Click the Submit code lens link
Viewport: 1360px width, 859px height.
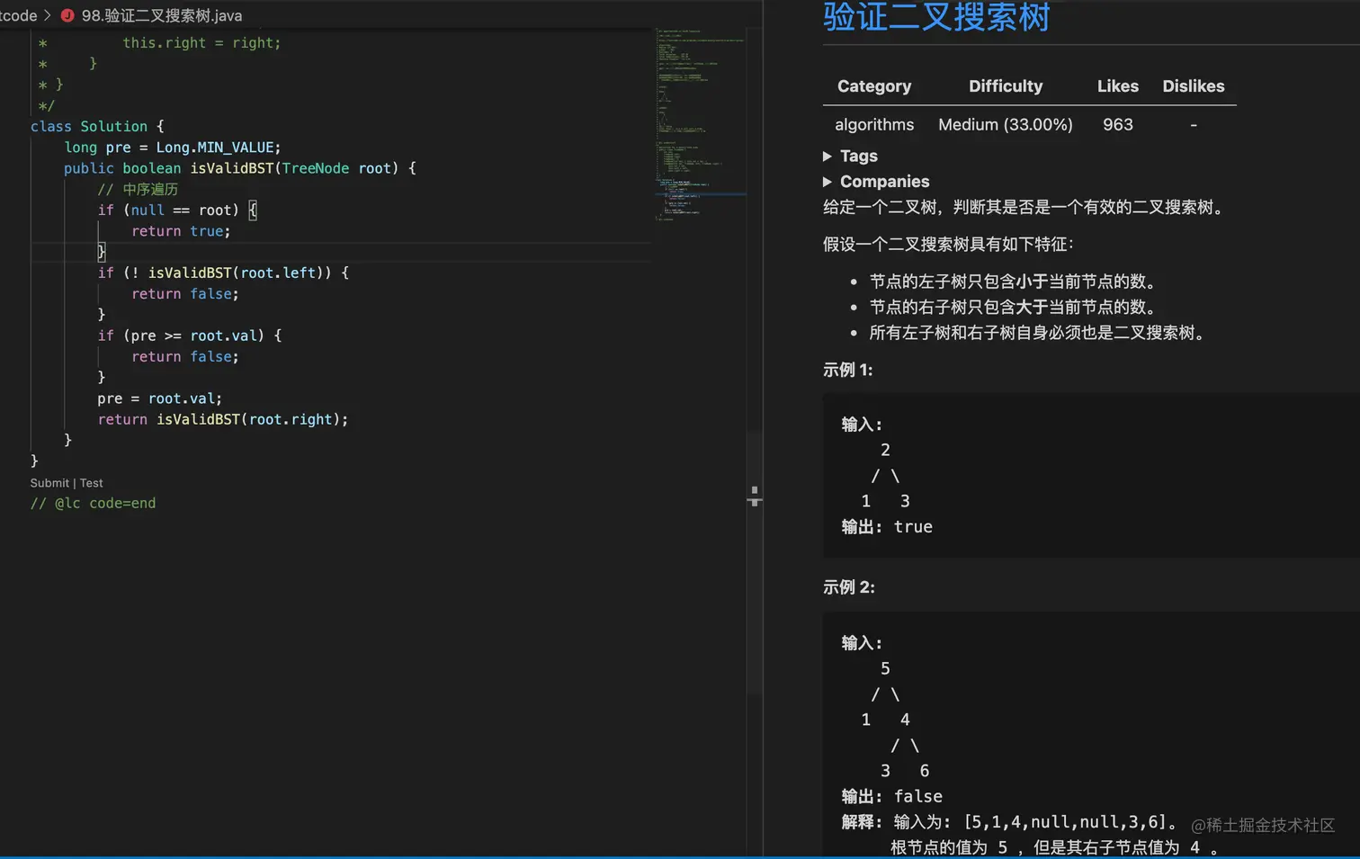point(49,483)
